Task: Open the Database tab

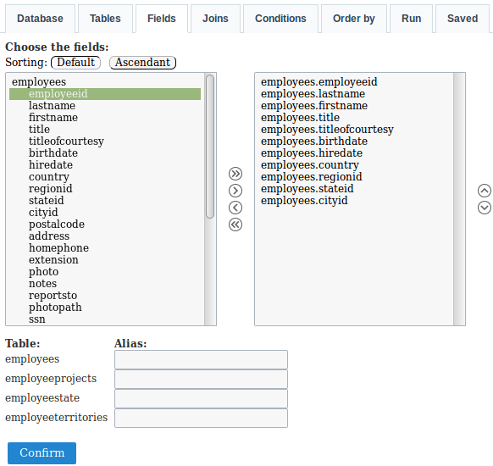Action: coord(40,19)
